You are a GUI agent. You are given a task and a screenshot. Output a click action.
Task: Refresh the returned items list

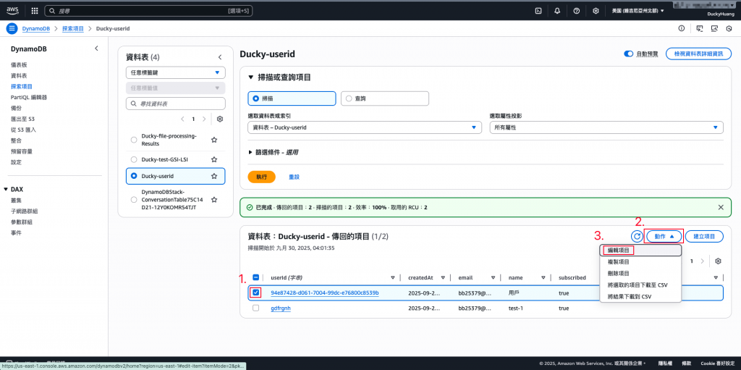(x=637, y=236)
